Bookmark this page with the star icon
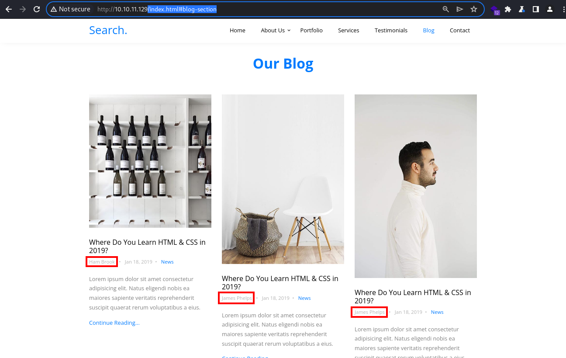Viewport: 566px width, 358px height. (x=474, y=9)
